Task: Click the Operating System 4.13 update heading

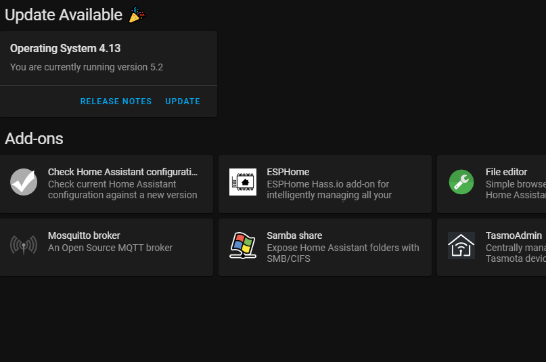Action: (x=65, y=49)
